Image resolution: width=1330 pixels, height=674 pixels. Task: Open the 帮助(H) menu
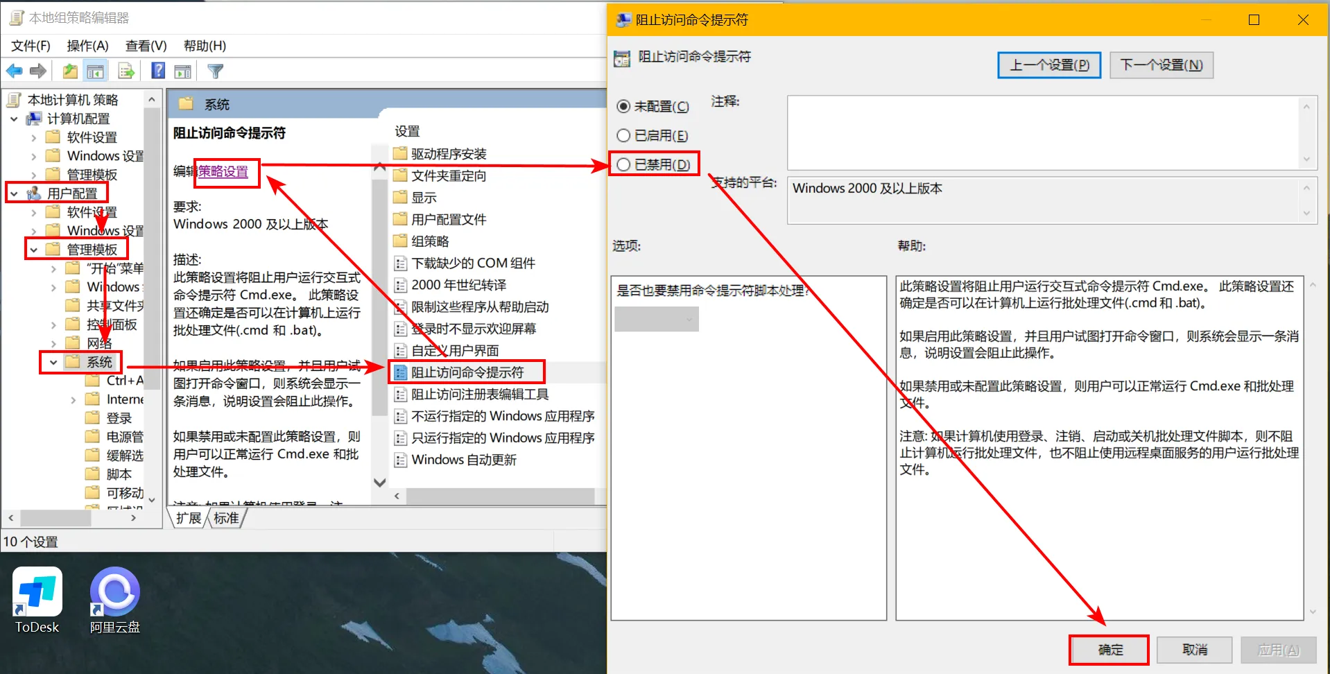[x=205, y=46]
